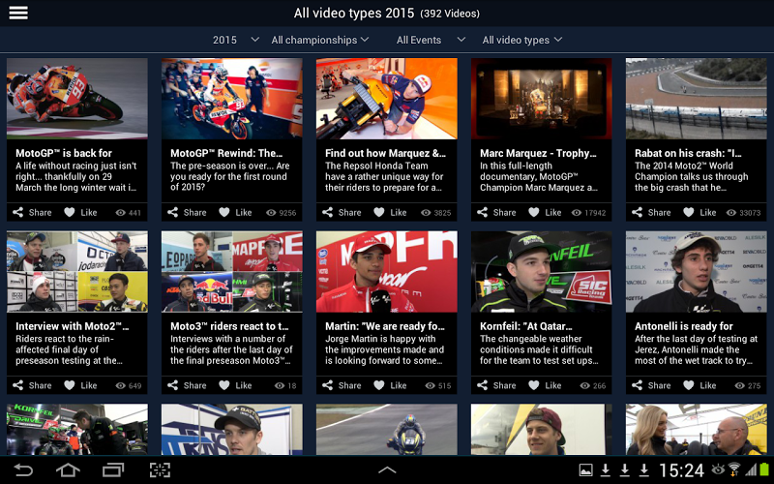This screenshot has width=774, height=484.
Task: Click the '(392 Videos)' count text
Action: pos(450,14)
